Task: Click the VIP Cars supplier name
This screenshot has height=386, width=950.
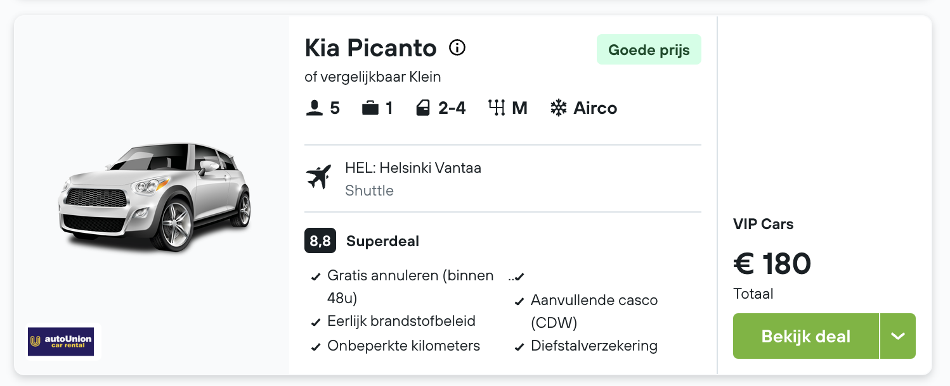Action: [764, 224]
